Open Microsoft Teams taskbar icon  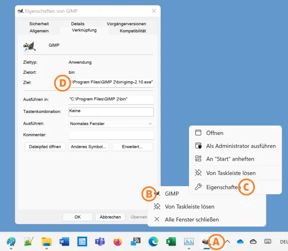100,242
